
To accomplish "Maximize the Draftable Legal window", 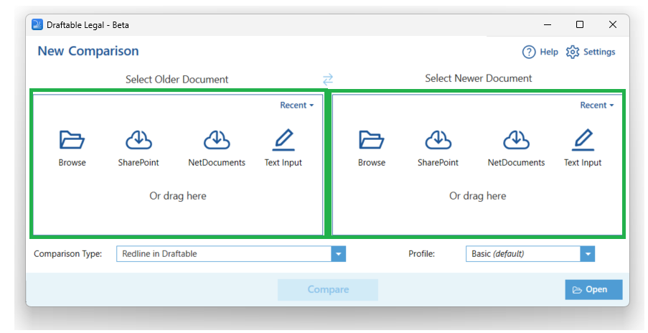I will 580,25.
